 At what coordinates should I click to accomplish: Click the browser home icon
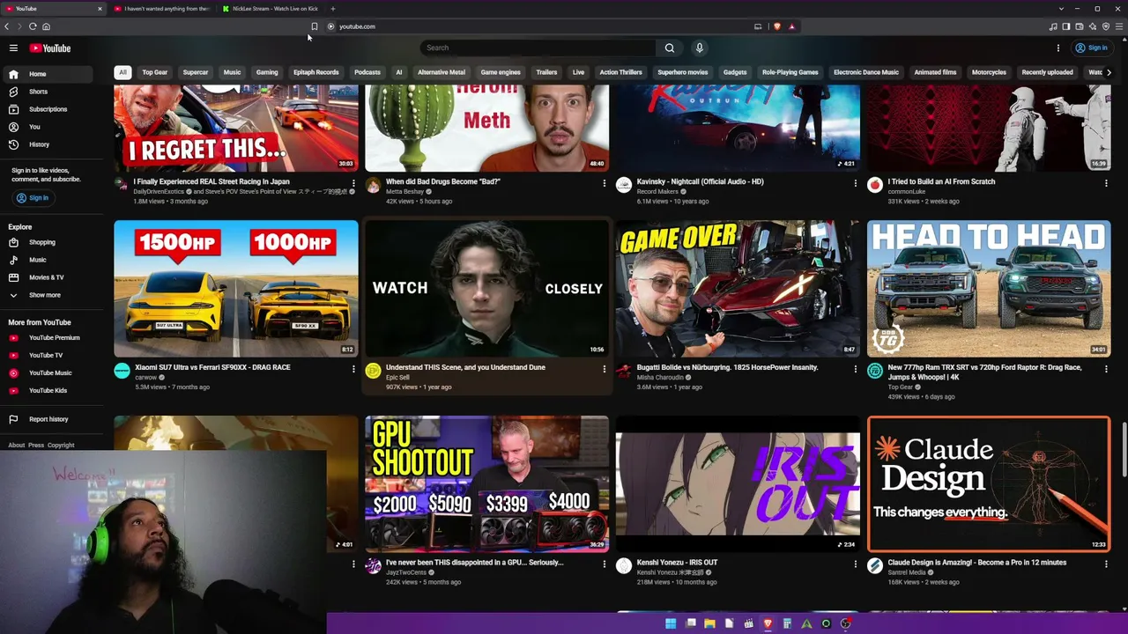[46, 26]
